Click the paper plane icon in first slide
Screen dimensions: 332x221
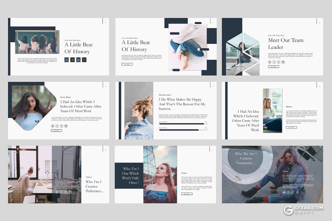72,60
